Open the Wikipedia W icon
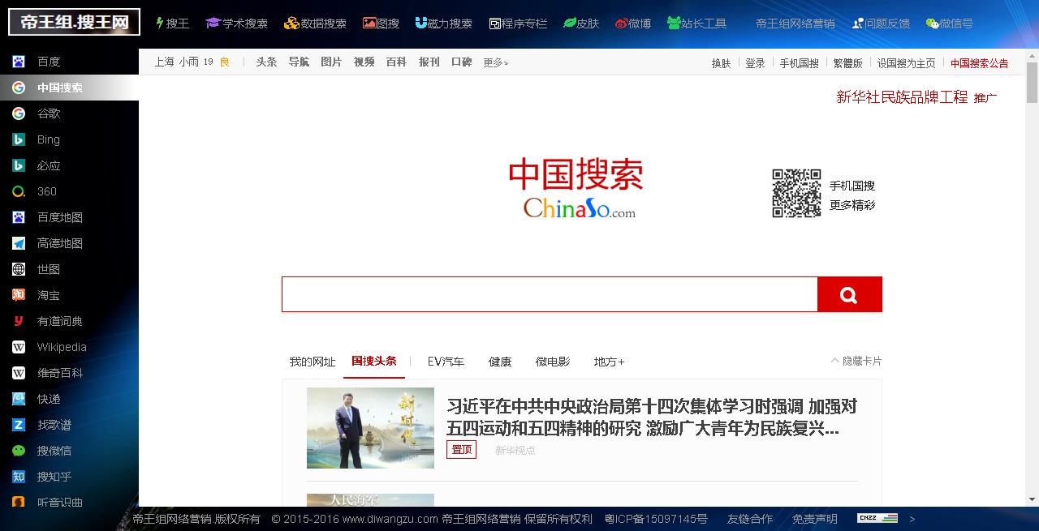 [x=19, y=347]
